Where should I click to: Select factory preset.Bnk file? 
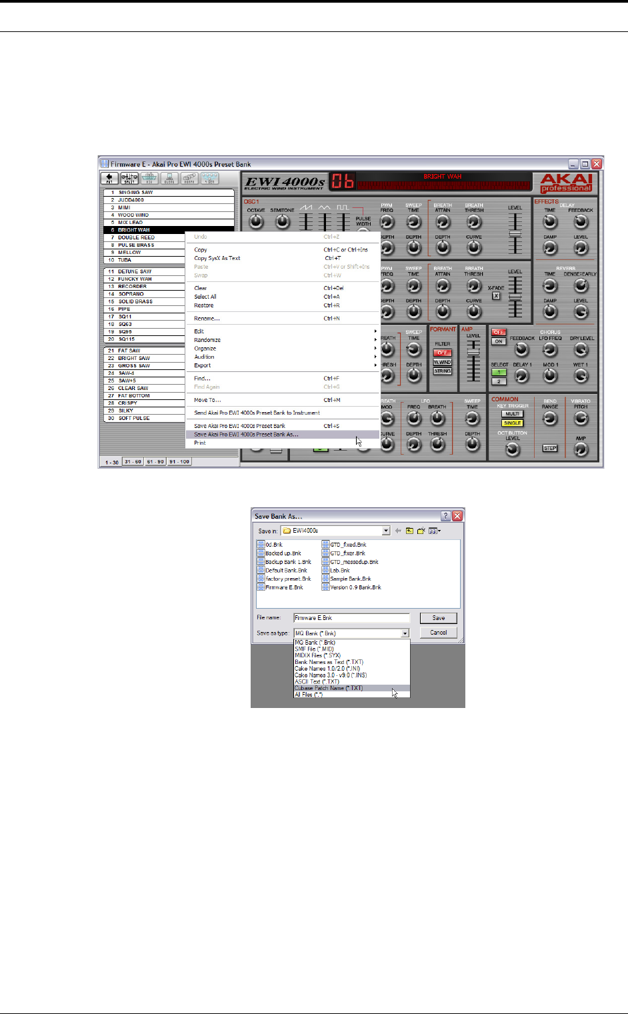click(x=285, y=579)
